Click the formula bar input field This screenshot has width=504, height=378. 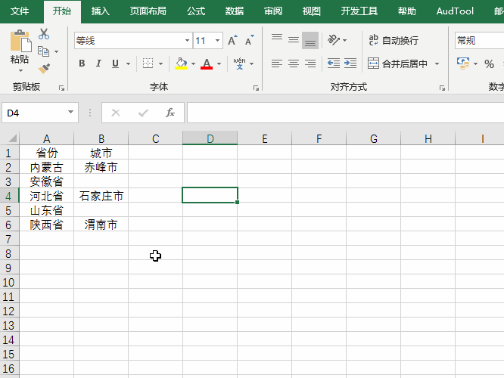(346, 113)
